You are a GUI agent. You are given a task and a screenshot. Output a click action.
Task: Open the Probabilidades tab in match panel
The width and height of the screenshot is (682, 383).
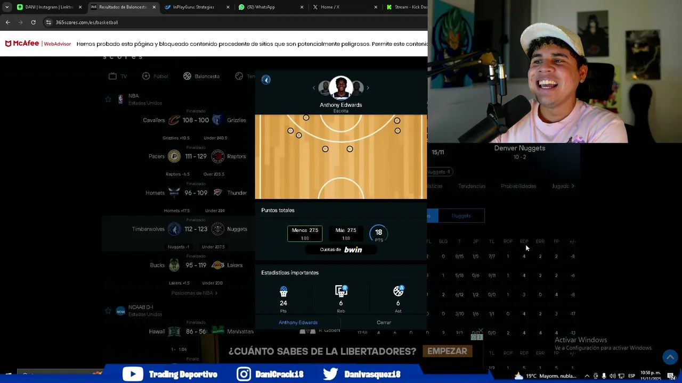coord(518,186)
